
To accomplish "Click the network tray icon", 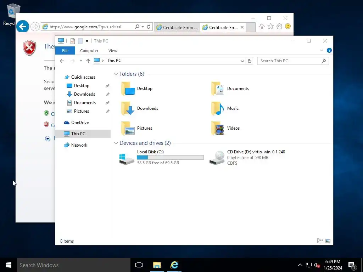I will [x=309, y=265].
